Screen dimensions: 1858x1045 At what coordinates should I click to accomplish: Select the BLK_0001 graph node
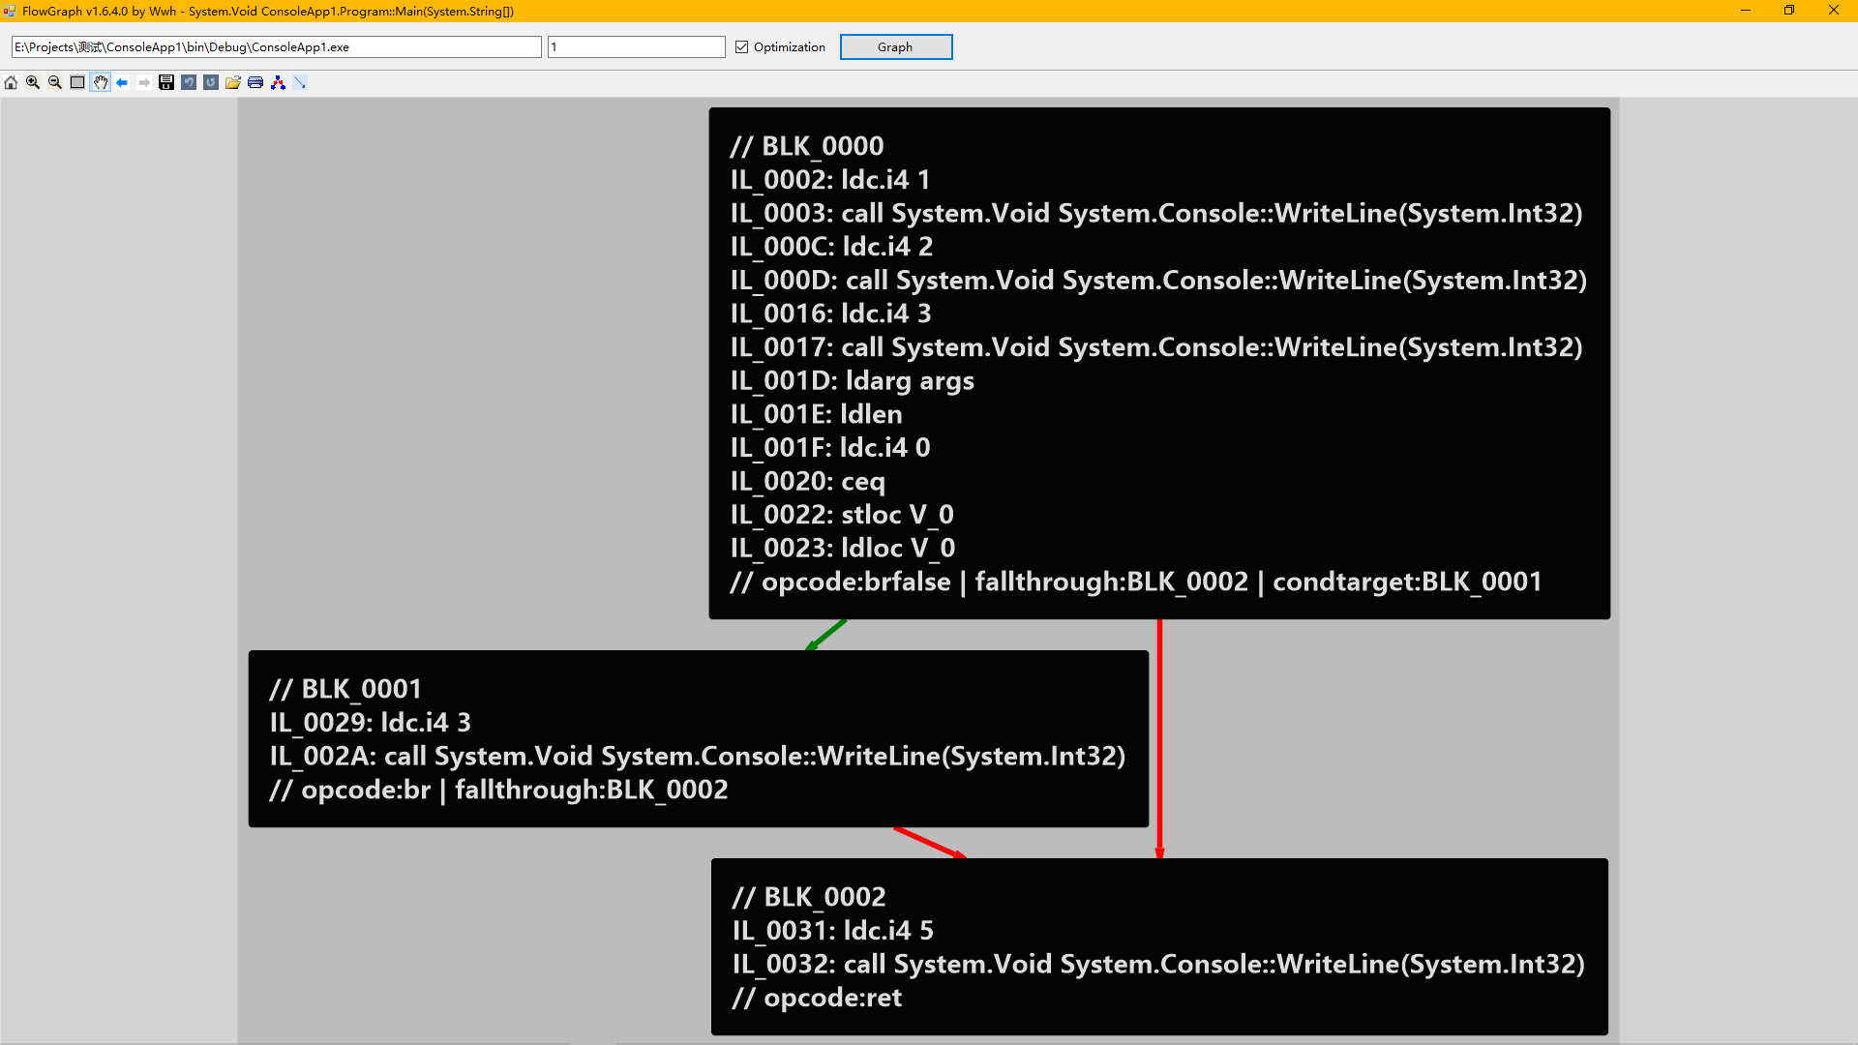pos(698,738)
